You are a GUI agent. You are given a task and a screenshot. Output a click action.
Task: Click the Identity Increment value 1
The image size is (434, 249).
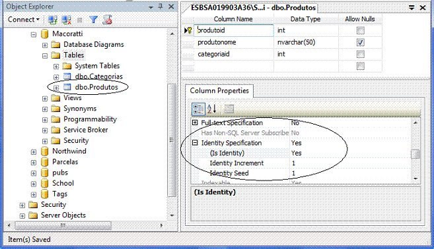349,163
